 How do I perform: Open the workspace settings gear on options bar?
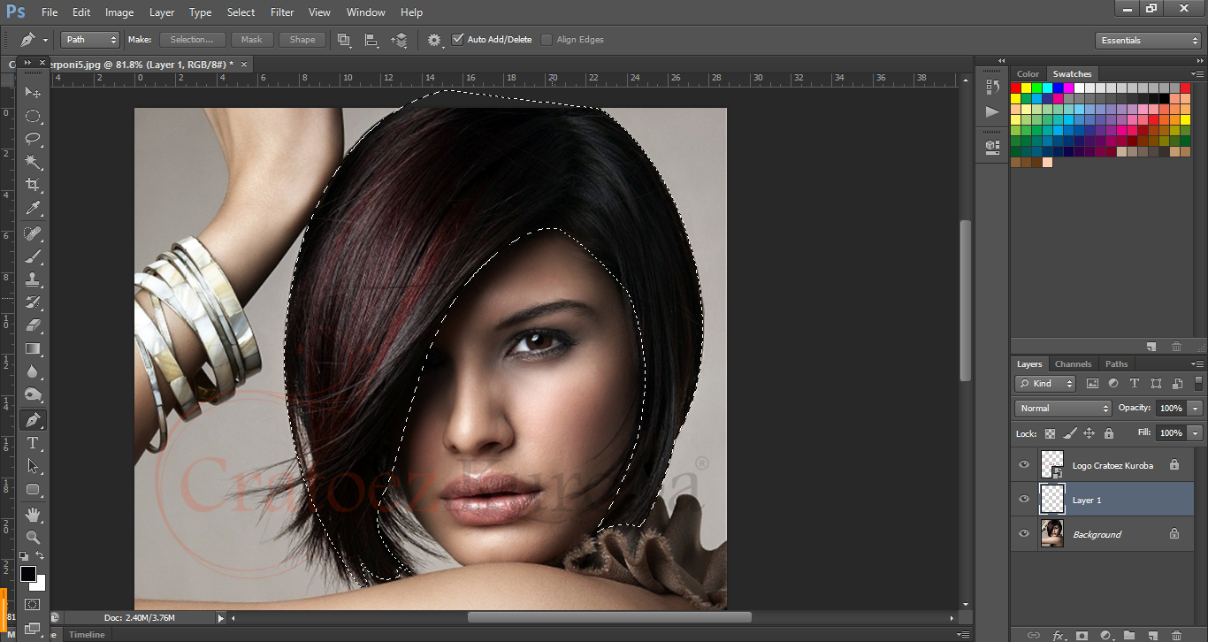(432, 39)
